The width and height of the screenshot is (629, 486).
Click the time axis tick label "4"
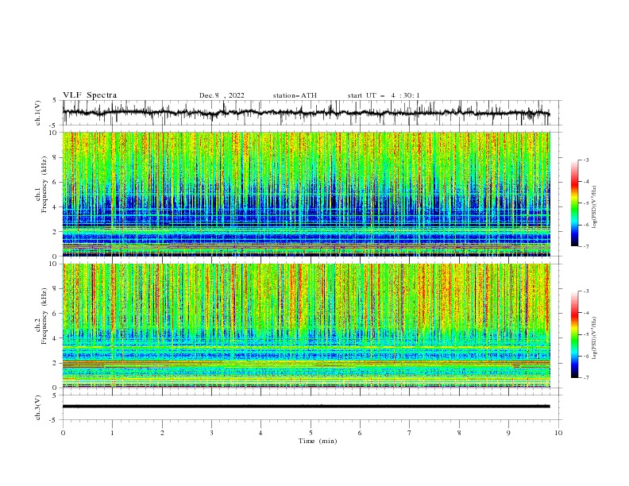click(260, 433)
